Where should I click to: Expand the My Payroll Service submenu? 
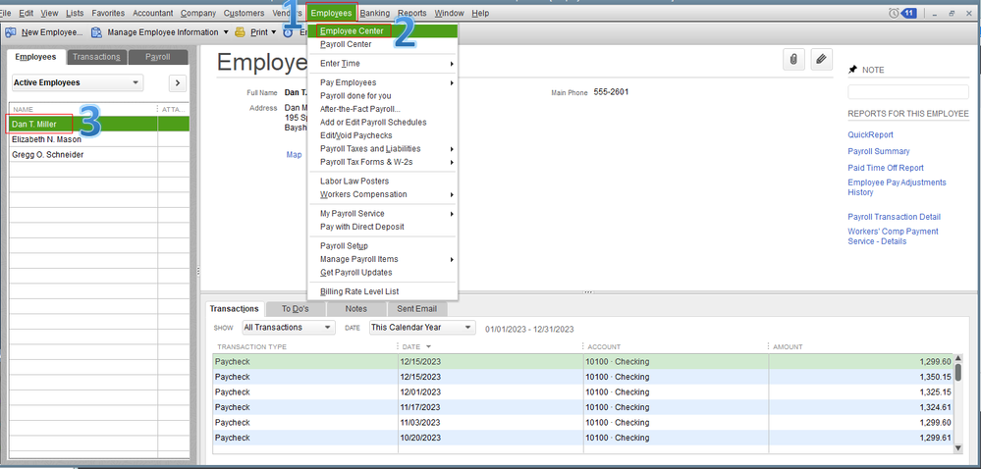[451, 214]
